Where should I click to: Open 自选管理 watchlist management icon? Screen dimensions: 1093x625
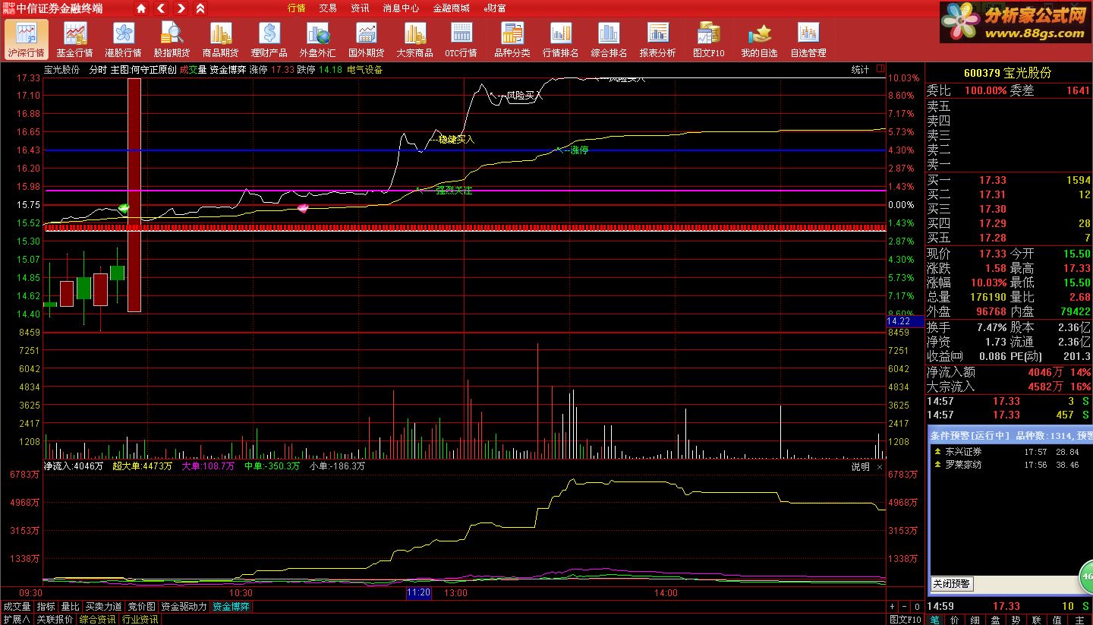tap(808, 39)
